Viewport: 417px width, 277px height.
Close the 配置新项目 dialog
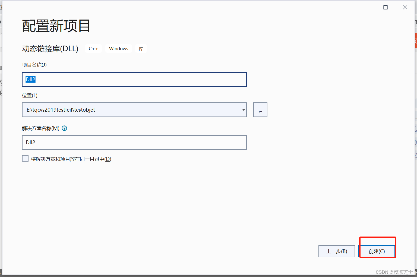405,7
